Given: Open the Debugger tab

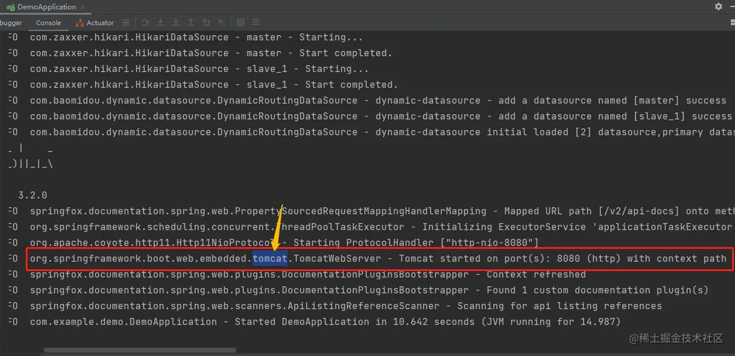Looking at the screenshot, I should point(11,23).
